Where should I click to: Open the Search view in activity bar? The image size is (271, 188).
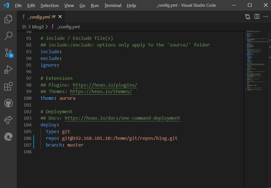8,36
